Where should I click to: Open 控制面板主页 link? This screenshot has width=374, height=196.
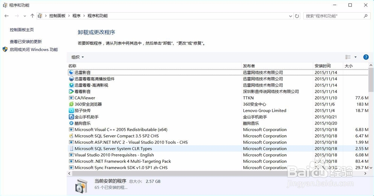22,30
